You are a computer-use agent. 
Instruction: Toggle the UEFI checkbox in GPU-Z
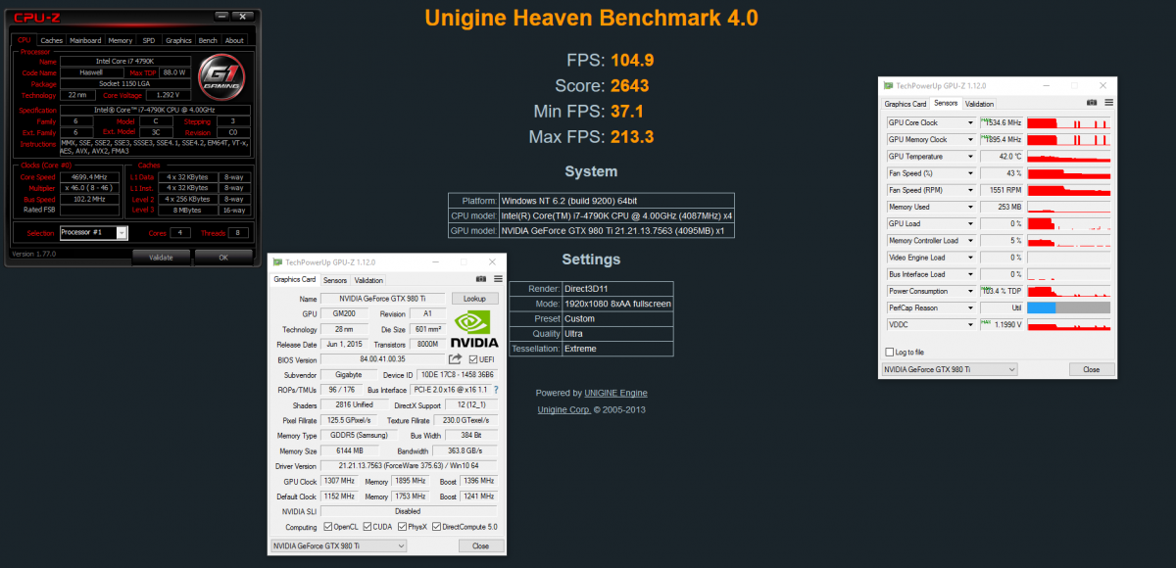(473, 360)
